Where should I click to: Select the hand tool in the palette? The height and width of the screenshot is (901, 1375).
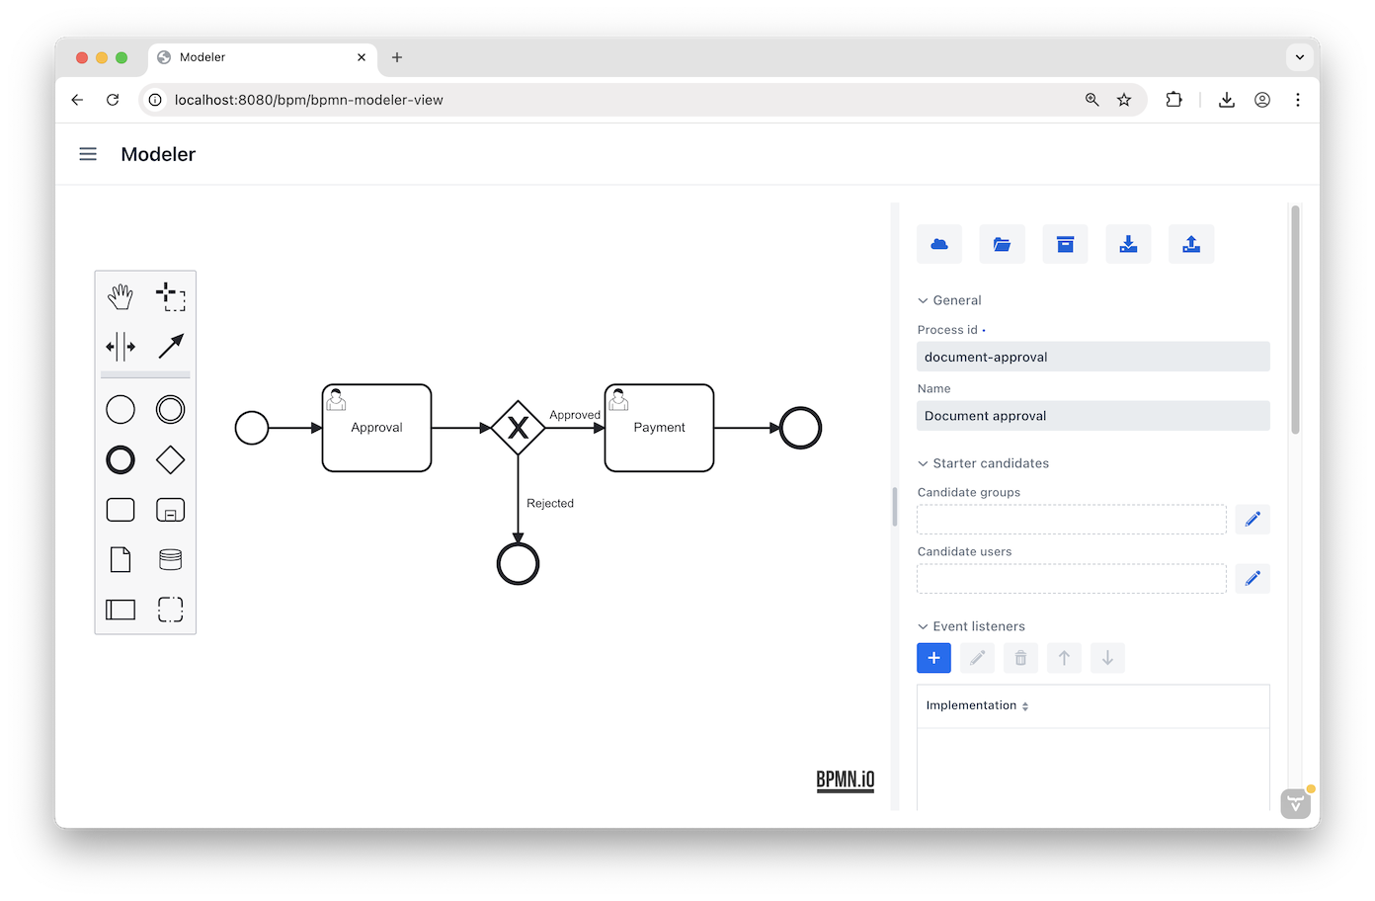pos(121,295)
